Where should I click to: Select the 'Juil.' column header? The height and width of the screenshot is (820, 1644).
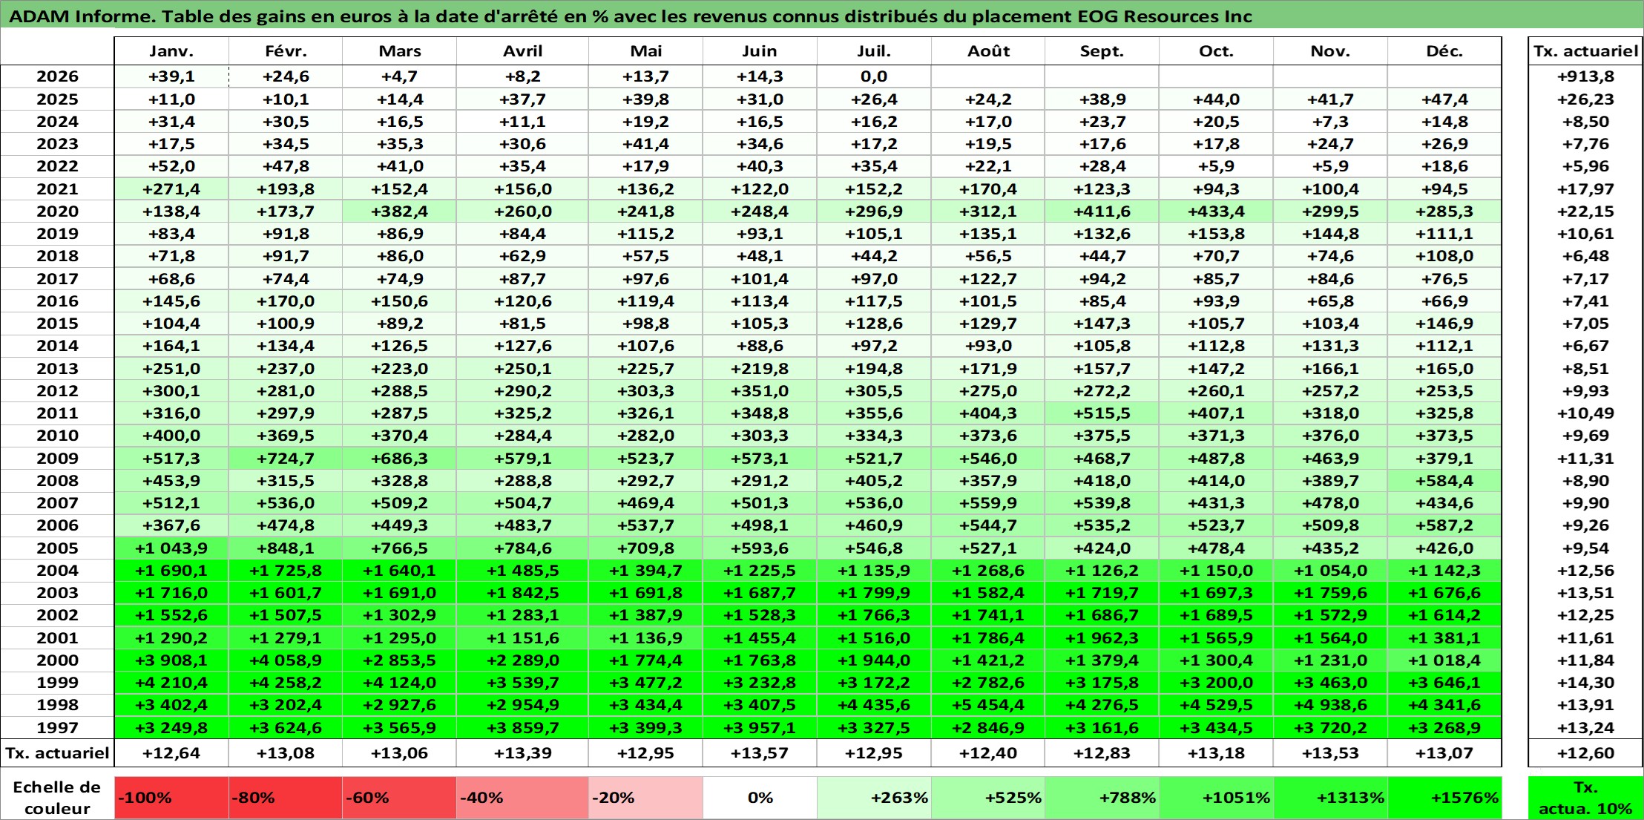874,51
